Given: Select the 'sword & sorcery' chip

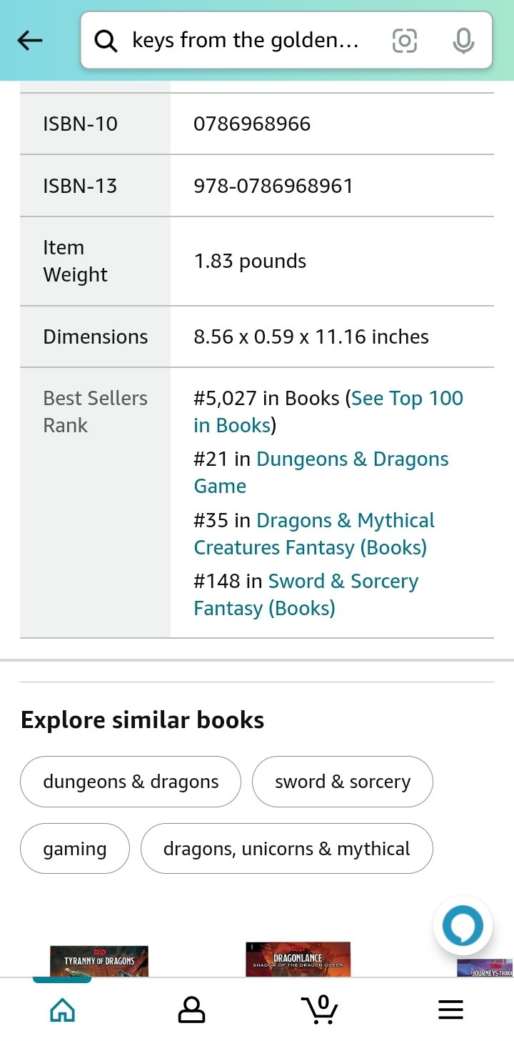Looking at the screenshot, I should pos(343,782).
